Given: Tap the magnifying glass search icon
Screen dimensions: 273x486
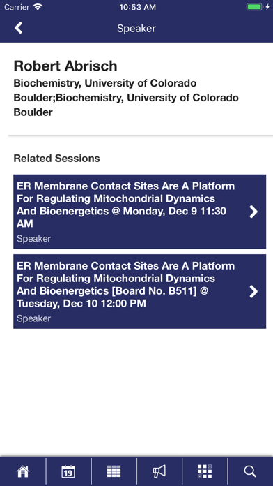Looking at the screenshot, I should [250, 471].
